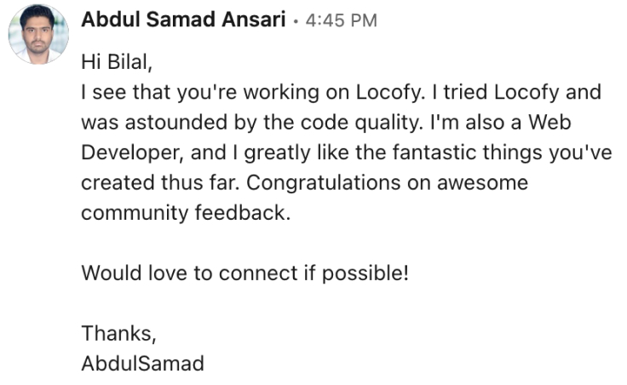
Task: Click the word "Web" ending the third line
Action: coord(549,122)
